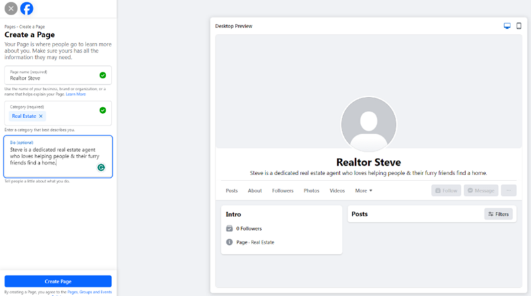Switch to mobile preview icon
531x296 pixels.
(519, 26)
